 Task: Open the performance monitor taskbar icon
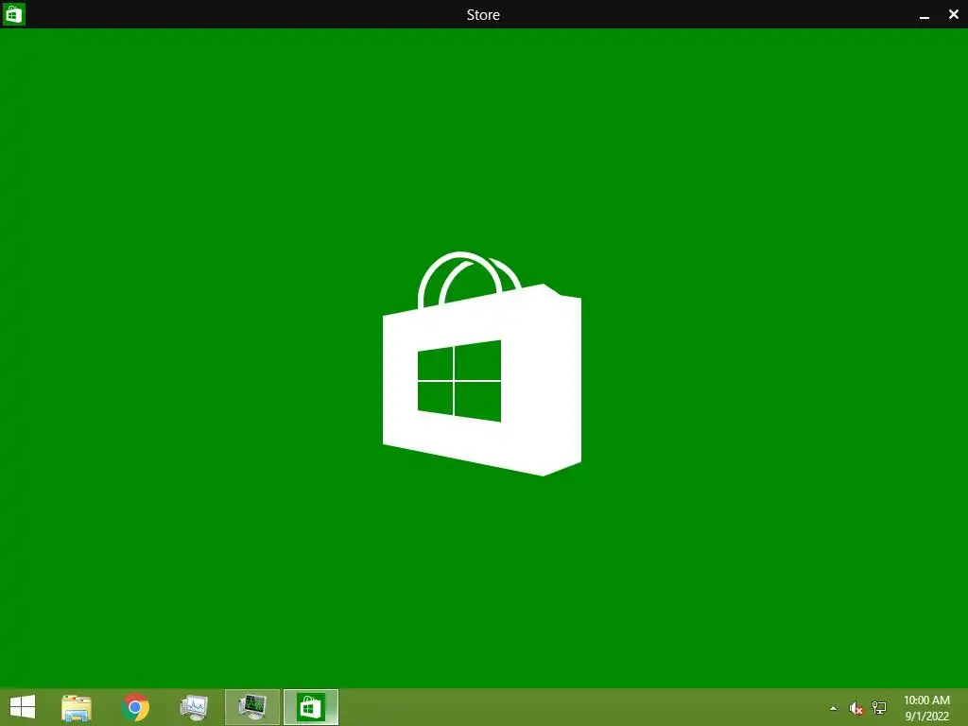coord(194,707)
